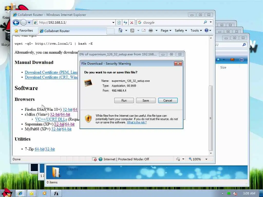
Task: Click the Internet zone globe icon
Action: pos(100,159)
